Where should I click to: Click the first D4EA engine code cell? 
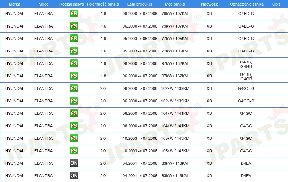246,163
